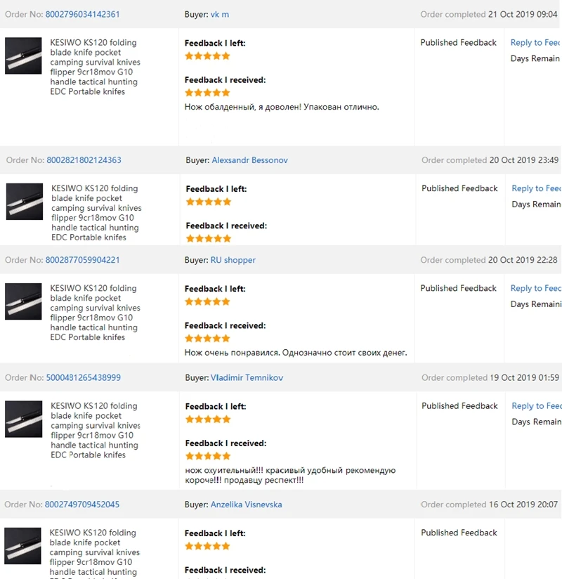Reply to feedback for Alexsandr Bessonov's order
The width and height of the screenshot is (562, 579).
click(x=537, y=189)
